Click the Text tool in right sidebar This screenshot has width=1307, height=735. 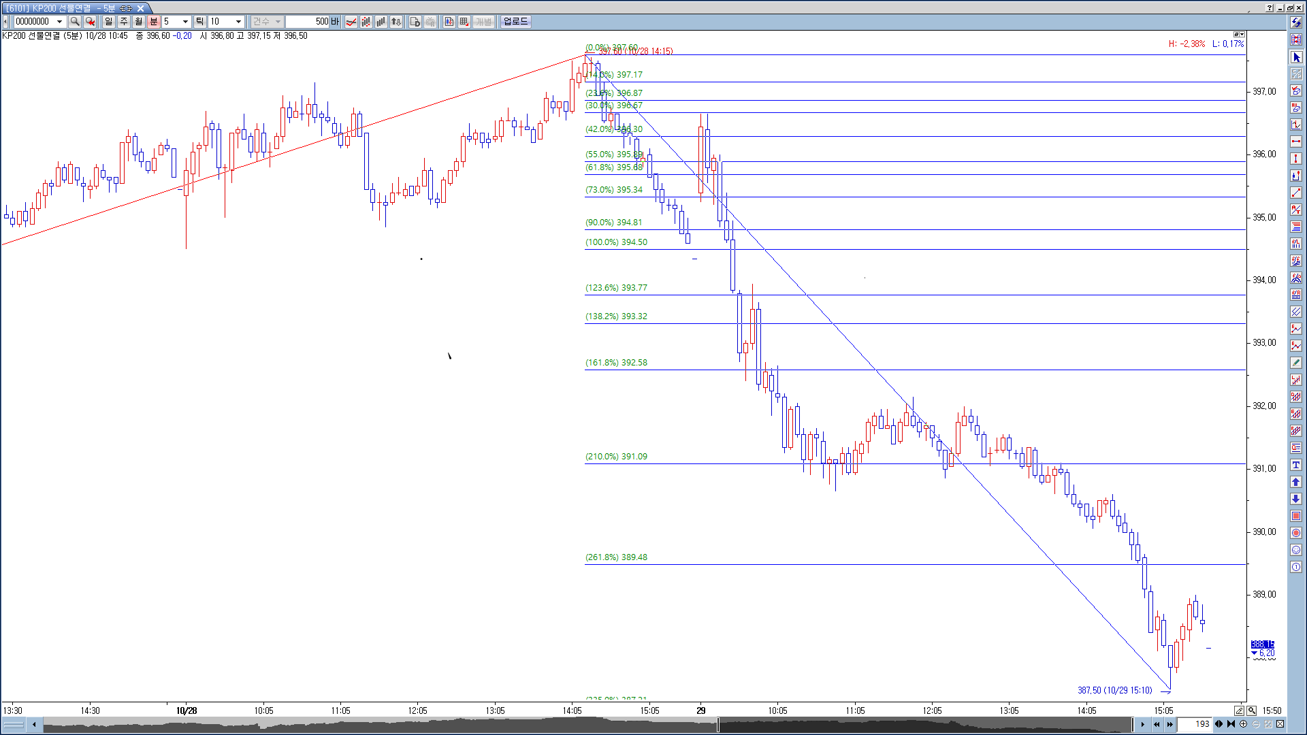(1296, 465)
